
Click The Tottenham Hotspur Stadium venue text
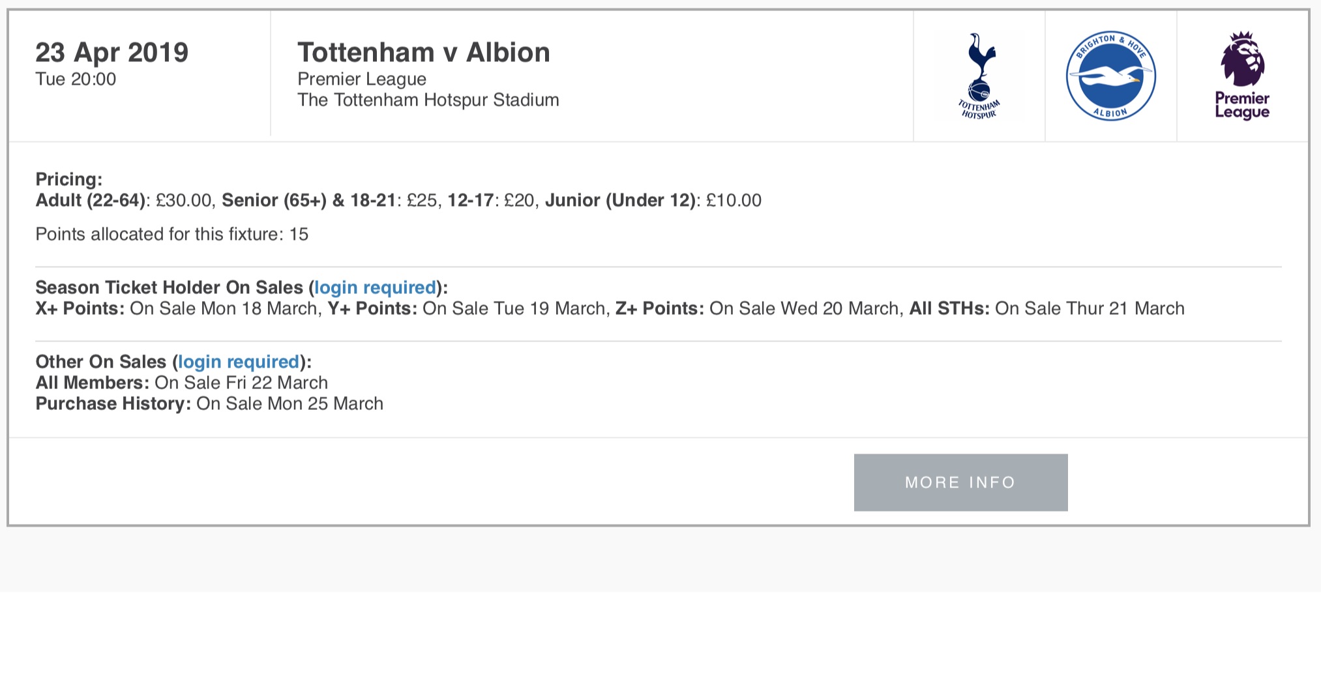click(x=428, y=100)
